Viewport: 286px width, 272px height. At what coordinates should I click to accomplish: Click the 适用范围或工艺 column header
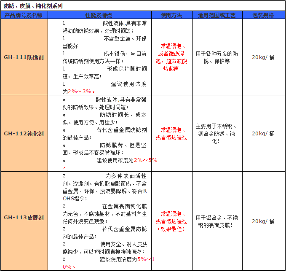tap(217, 15)
